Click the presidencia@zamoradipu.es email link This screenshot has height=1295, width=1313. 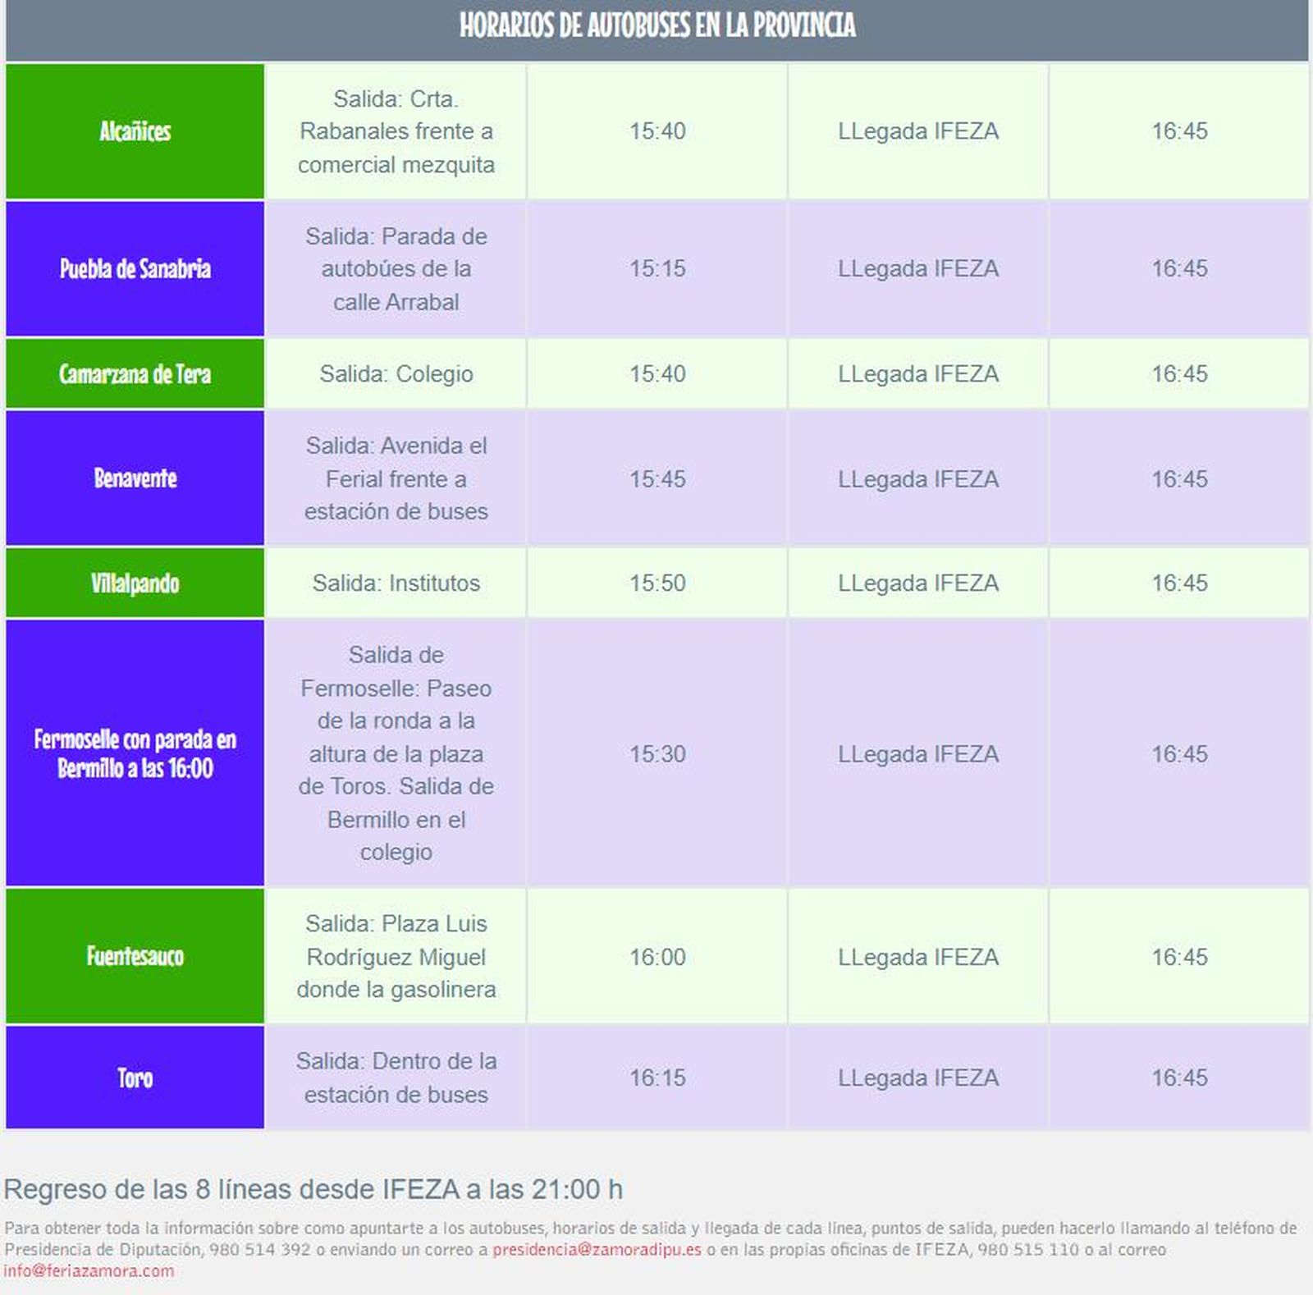click(x=595, y=1252)
